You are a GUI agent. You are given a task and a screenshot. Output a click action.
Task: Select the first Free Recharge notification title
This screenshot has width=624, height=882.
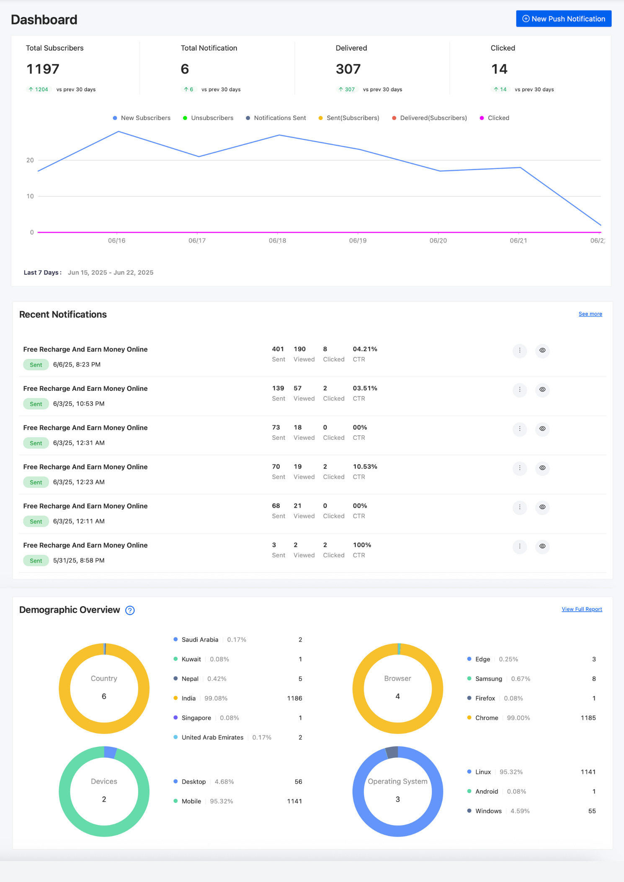[85, 349]
